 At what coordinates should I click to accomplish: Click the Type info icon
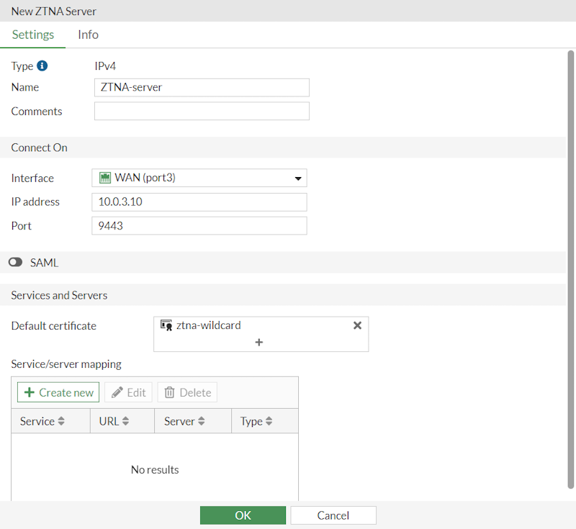coord(42,66)
